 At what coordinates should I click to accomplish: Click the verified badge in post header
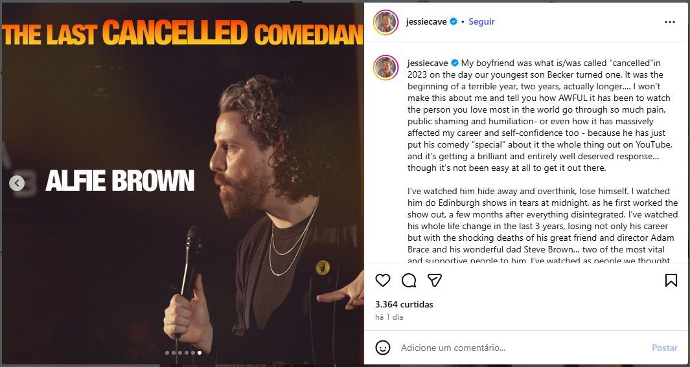click(454, 21)
